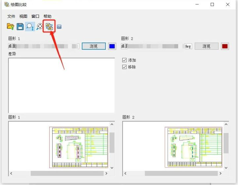The image size is (238, 185).
Task: Click the open folder toolbar icon
Action: [x=11, y=26]
